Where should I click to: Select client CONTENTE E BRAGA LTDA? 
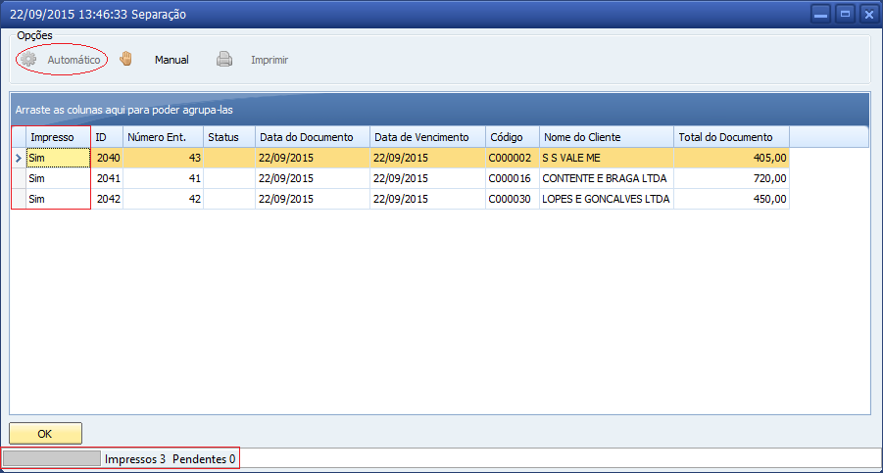click(607, 178)
